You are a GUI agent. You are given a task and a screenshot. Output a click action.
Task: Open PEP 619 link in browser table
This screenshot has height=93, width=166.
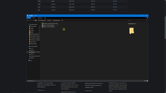(x=115, y=4)
